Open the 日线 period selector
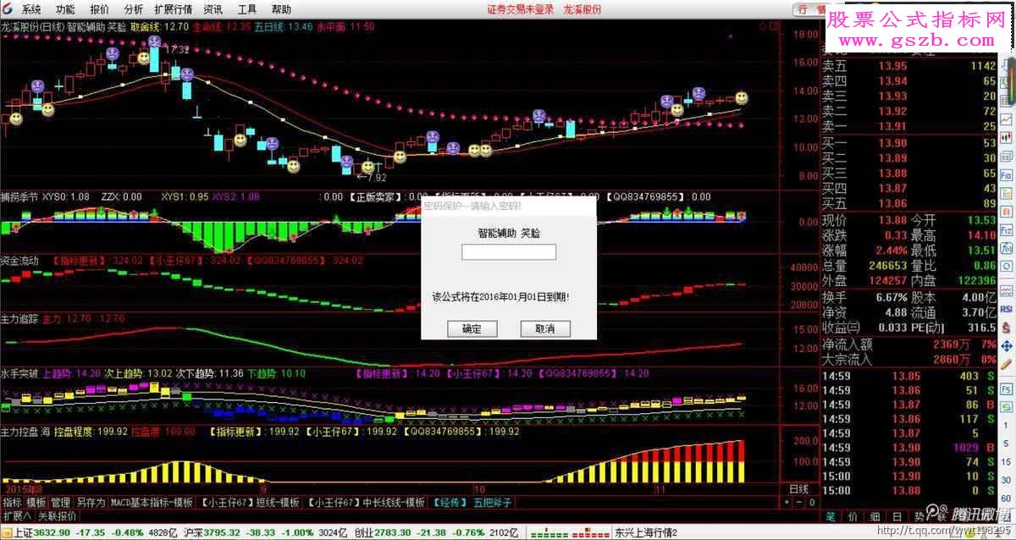Screen dimensions: 1016x540 pos(798,489)
